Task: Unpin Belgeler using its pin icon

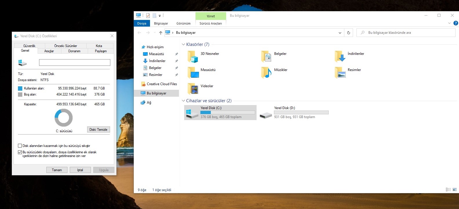Action: pyautogui.click(x=177, y=68)
